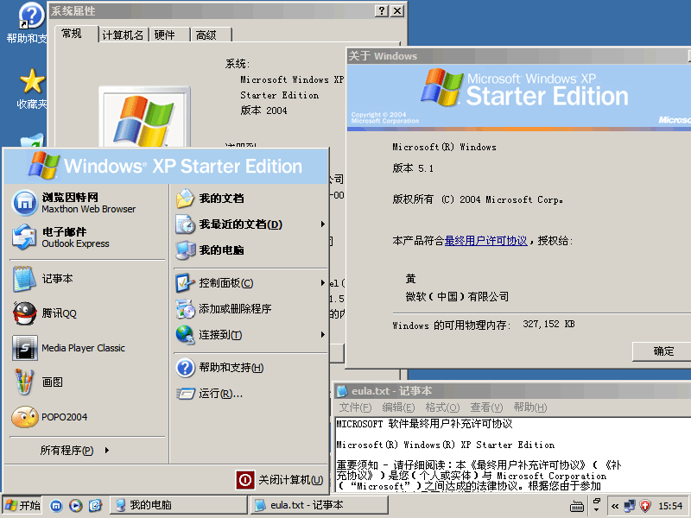The width and height of the screenshot is (691, 518).
Task: Open 帮助和支持 in Start menu
Action: 250,368
